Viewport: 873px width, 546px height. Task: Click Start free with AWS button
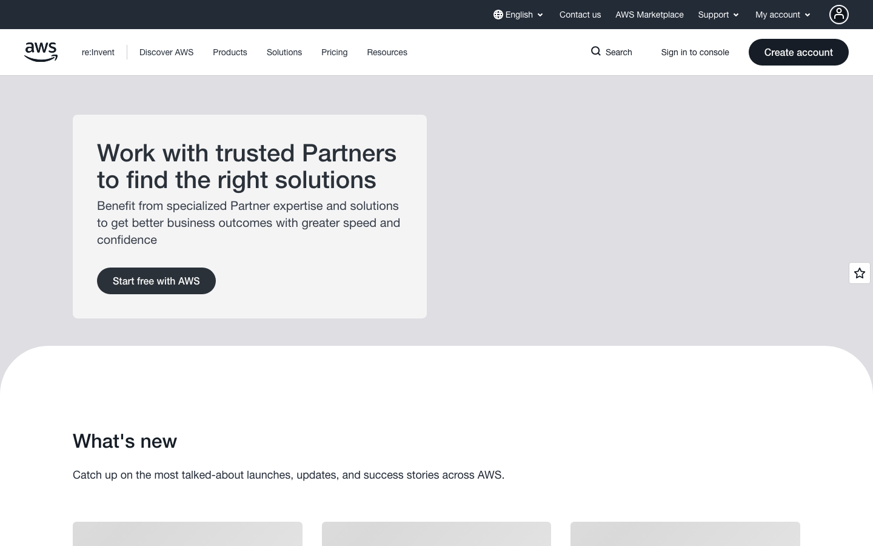(x=156, y=281)
